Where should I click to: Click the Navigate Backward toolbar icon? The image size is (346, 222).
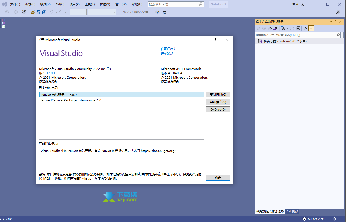7,12
